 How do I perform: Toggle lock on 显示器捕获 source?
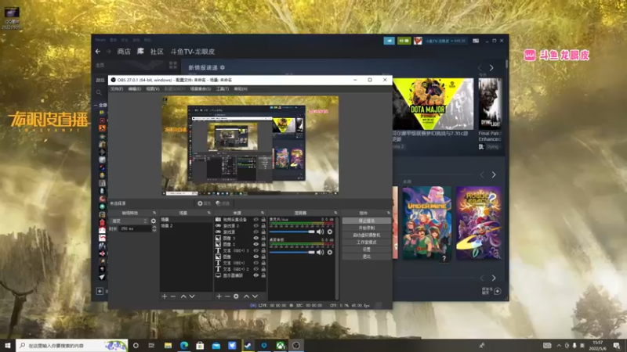click(263, 275)
